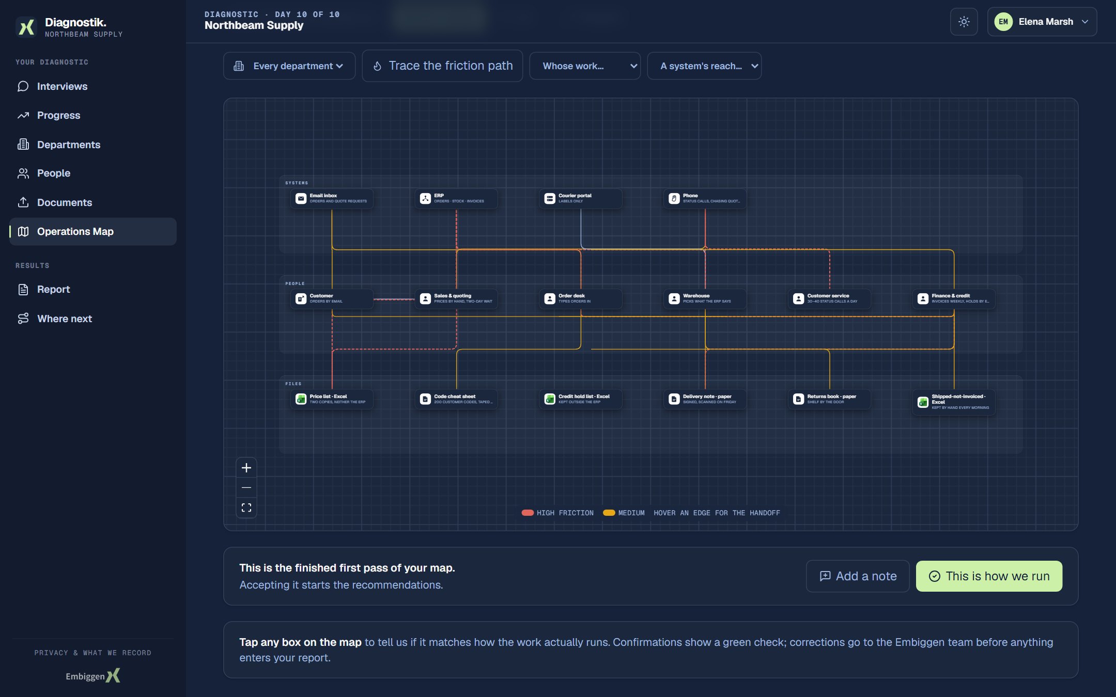
Task: Select the Customer service node
Action: [x=830, y=298]
